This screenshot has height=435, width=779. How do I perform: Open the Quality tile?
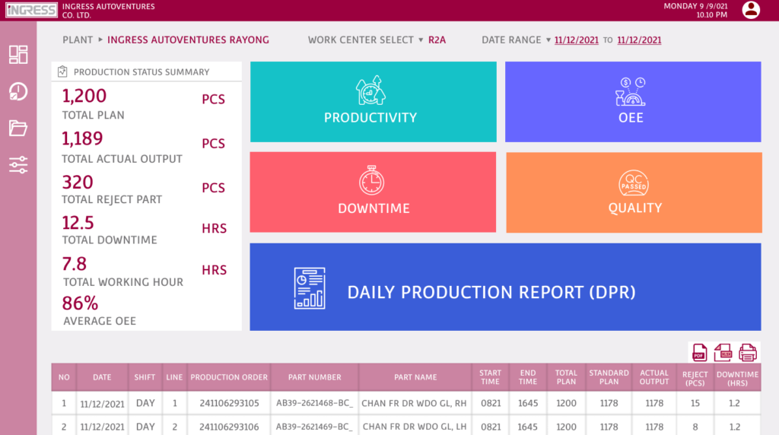pyautogui.click(x=634, y=192)
